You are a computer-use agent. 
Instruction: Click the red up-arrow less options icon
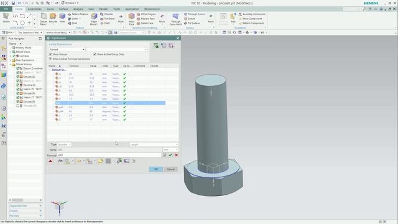pos(50,161)
